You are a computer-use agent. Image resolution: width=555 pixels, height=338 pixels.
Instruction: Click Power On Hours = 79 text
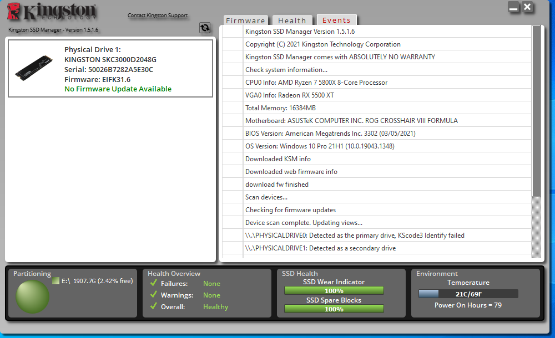pos(468,305)
